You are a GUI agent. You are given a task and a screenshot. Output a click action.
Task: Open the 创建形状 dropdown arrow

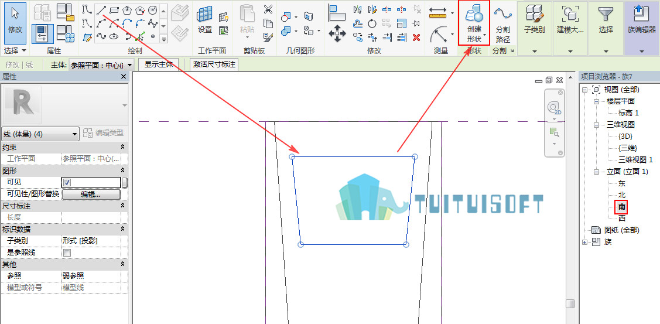[485, 35]
